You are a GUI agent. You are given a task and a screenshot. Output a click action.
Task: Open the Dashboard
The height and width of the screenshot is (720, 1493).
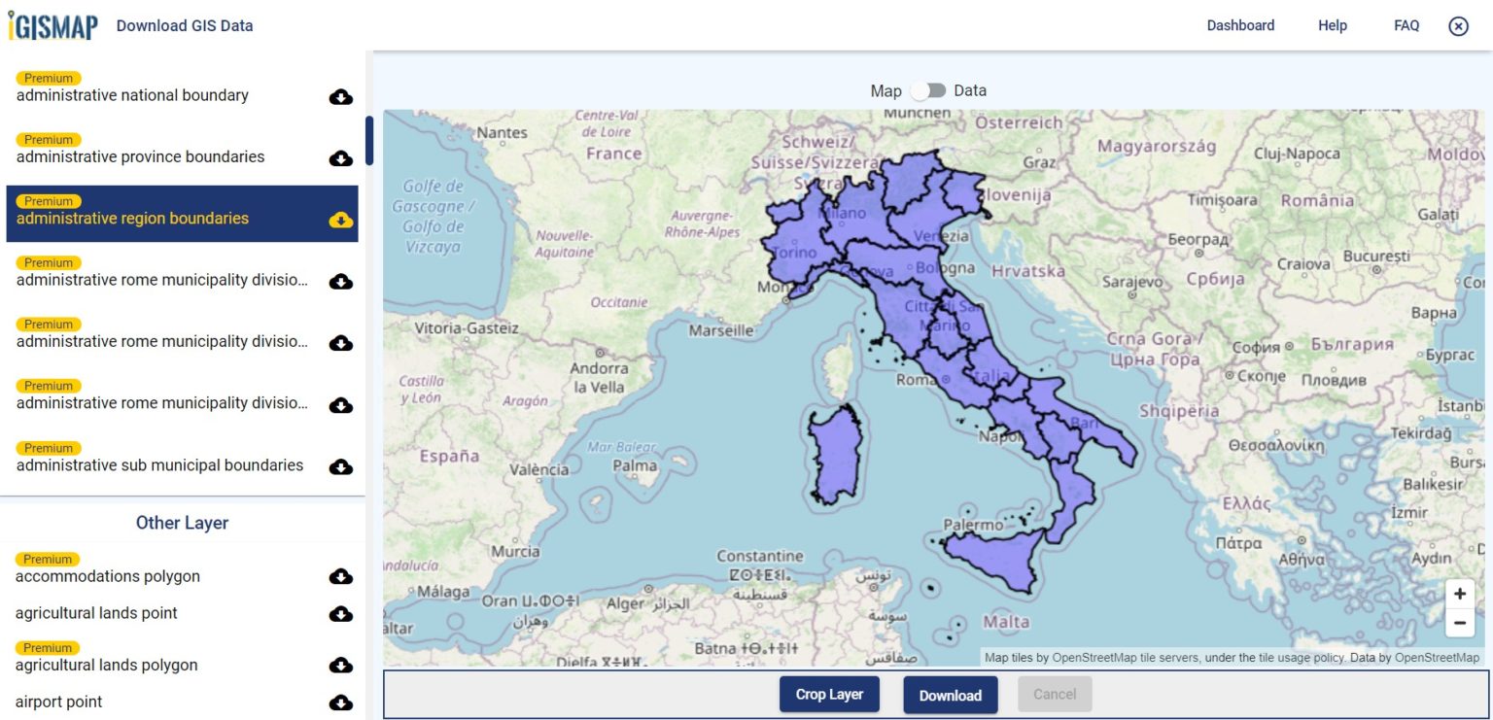(x=1240, y=25)
